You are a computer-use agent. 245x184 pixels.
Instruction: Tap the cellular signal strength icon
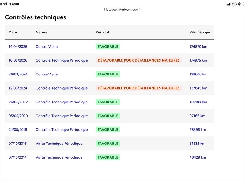[x=228, y=4]
